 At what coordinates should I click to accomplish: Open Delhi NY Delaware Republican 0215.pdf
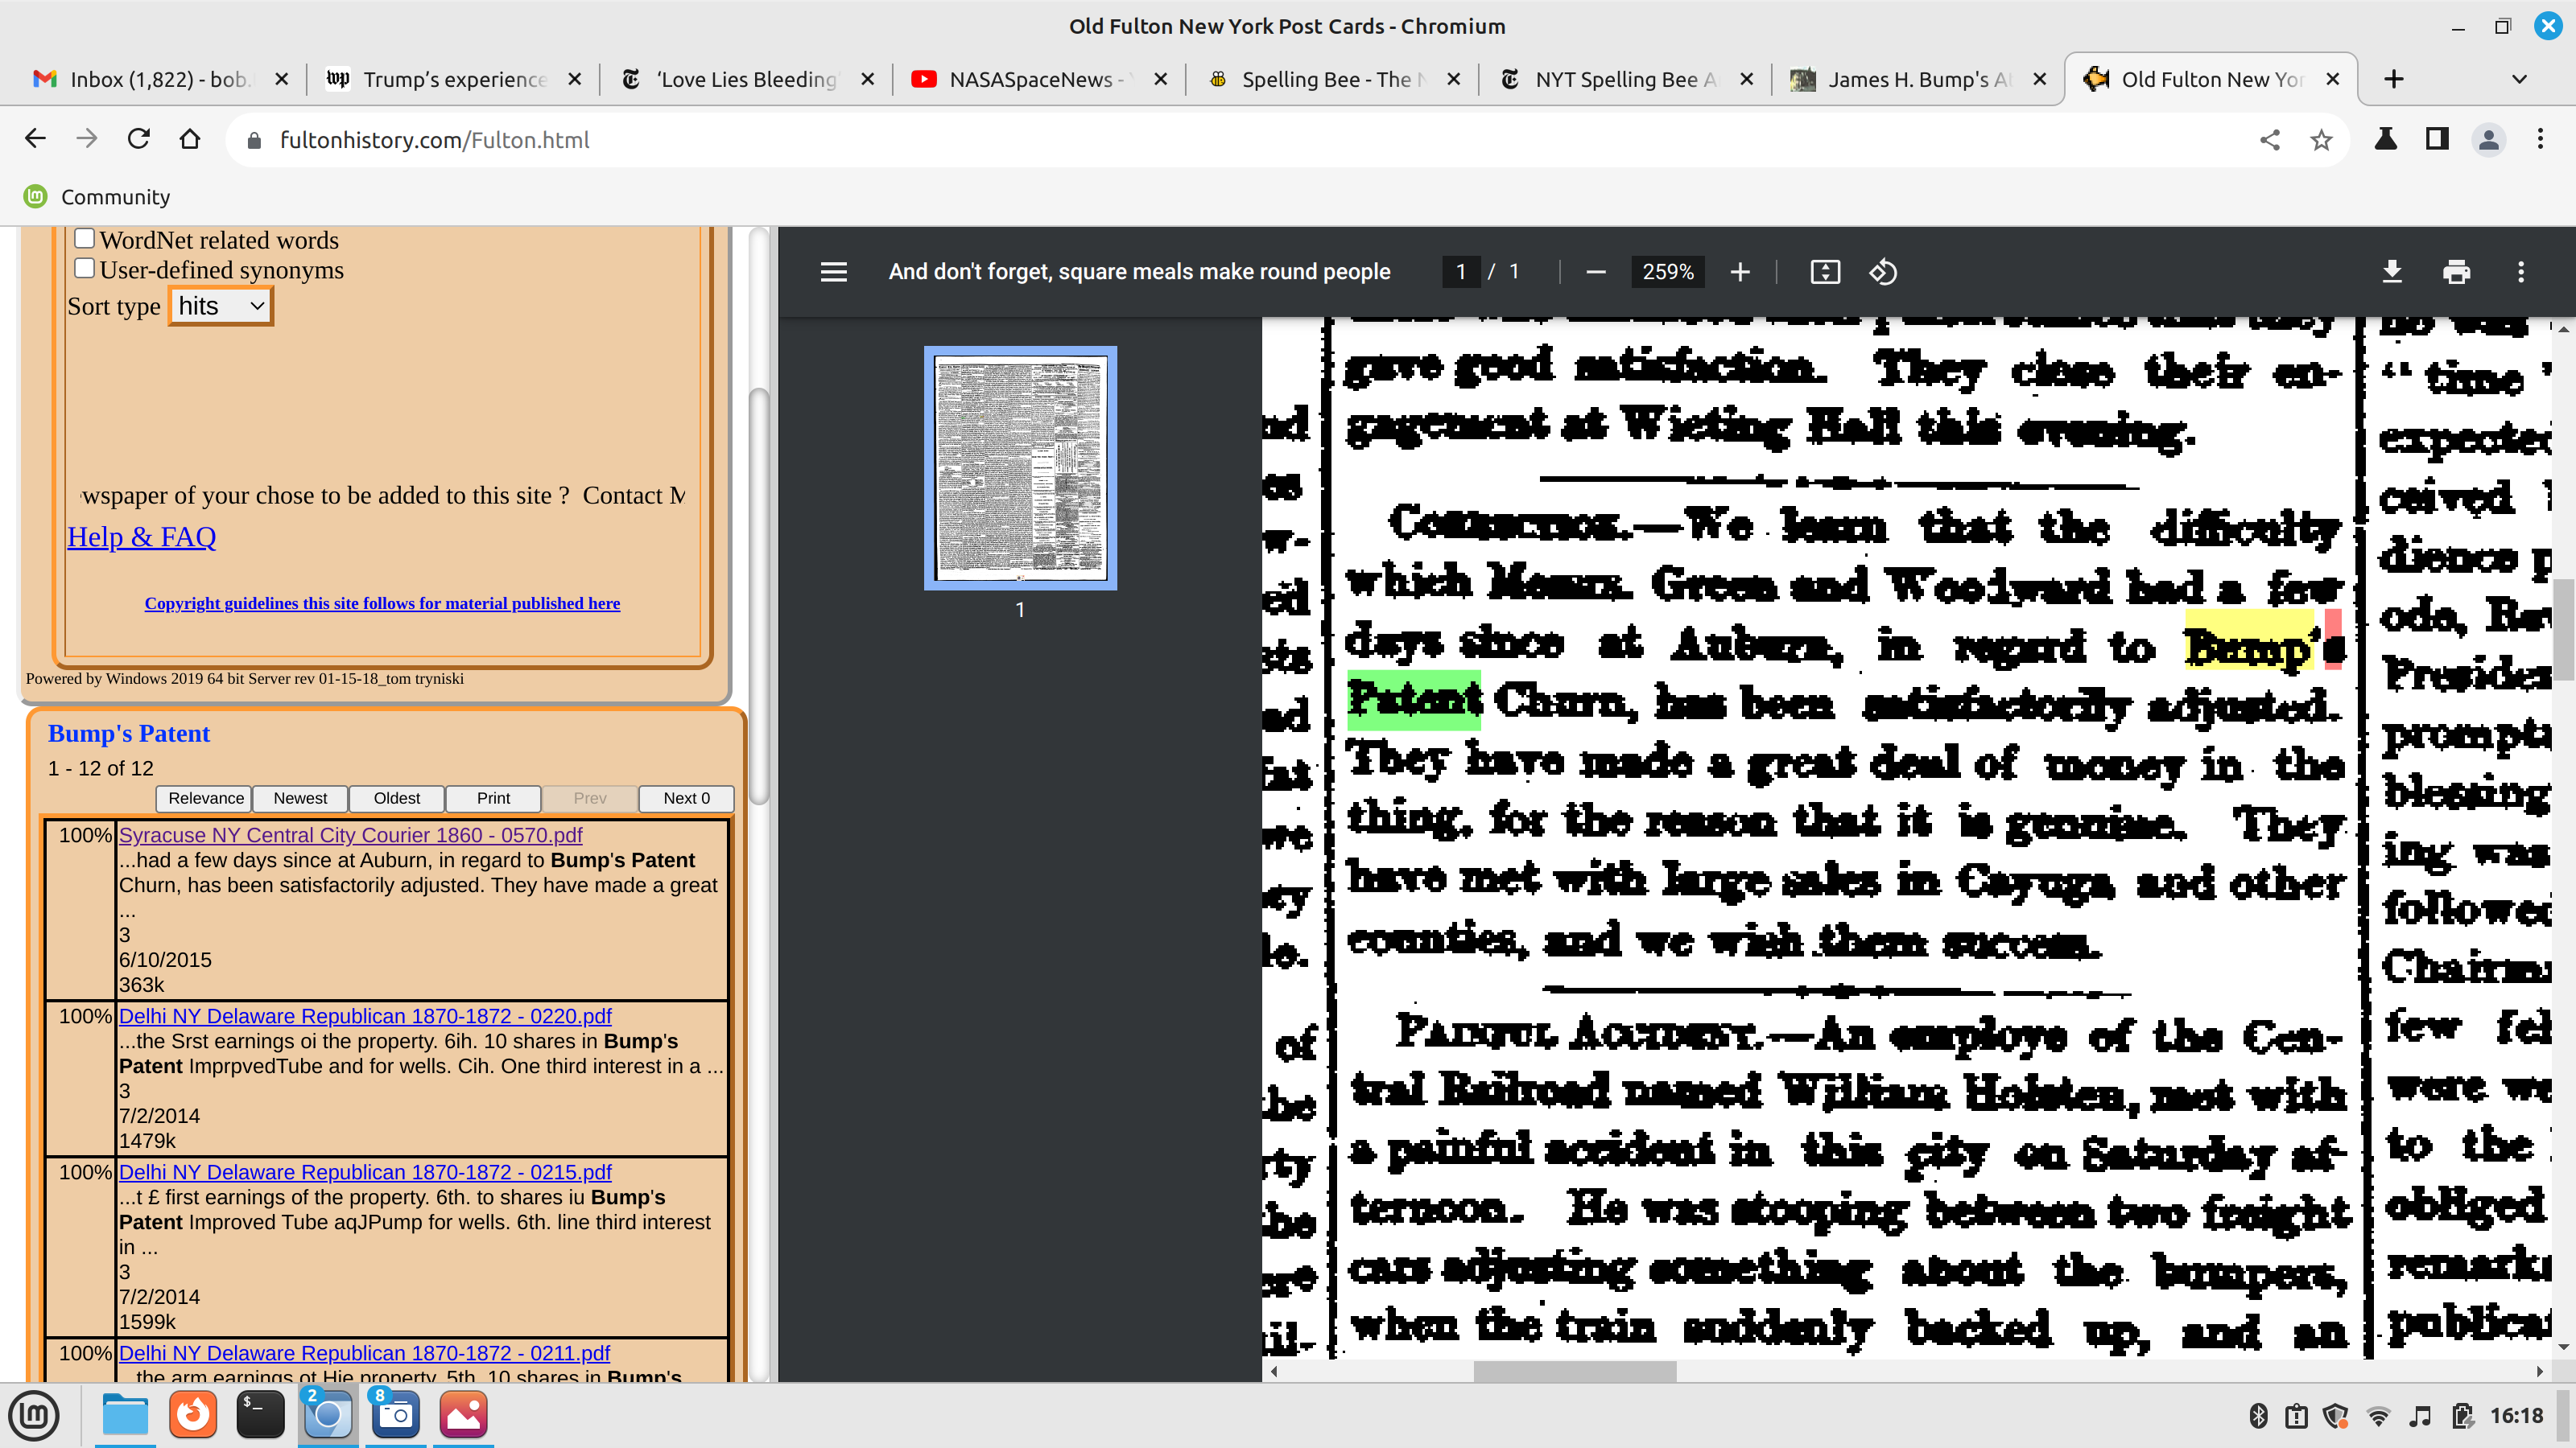[365, 1171]
